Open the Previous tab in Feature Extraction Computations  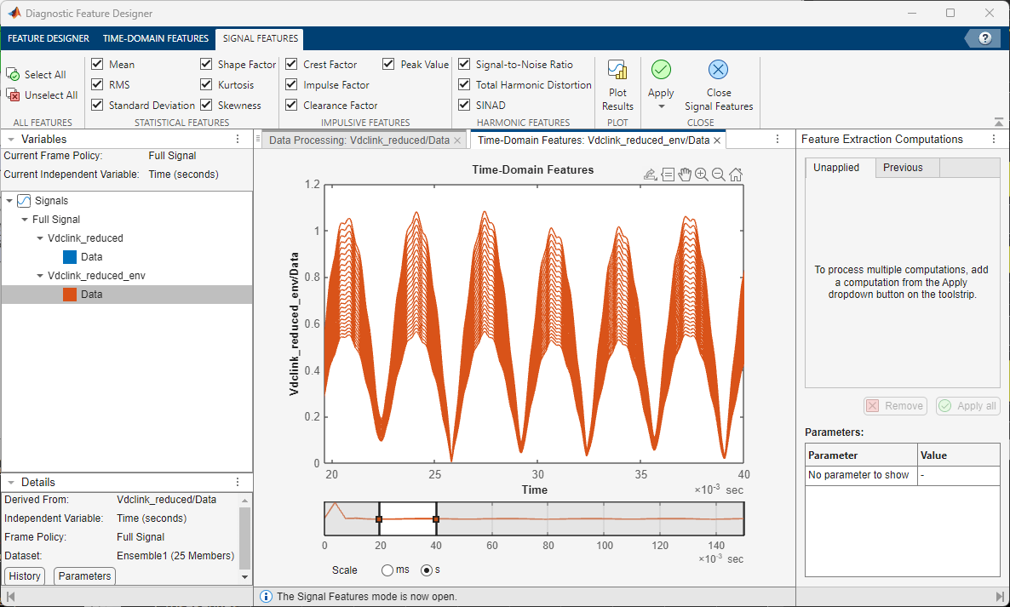905,168
